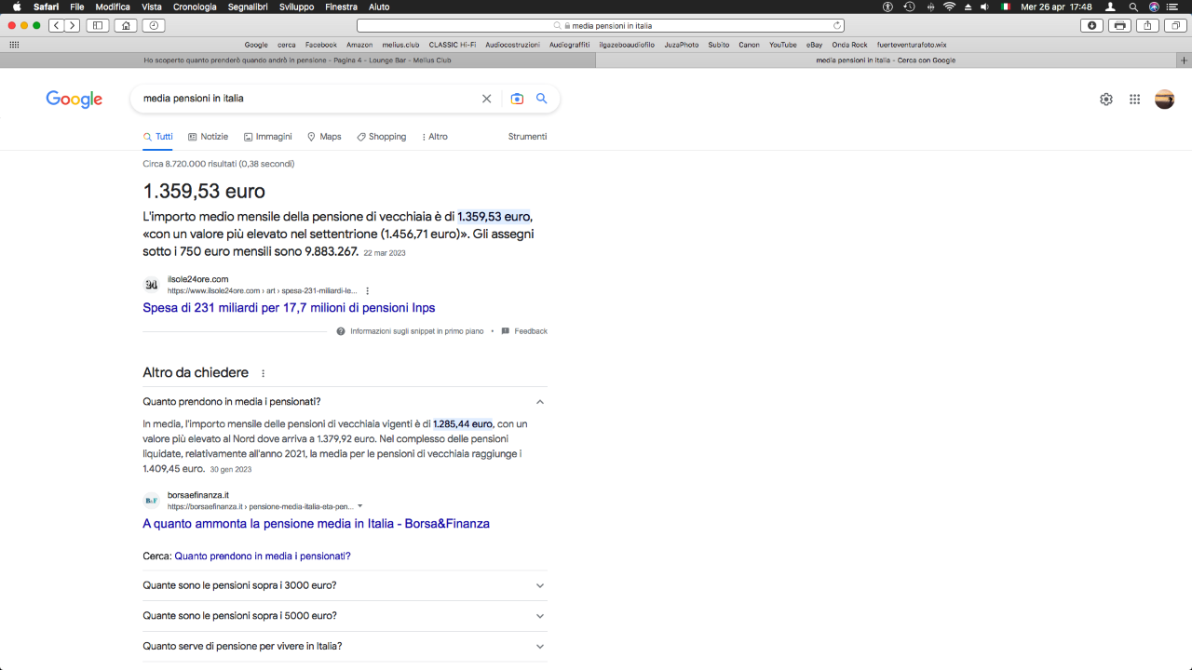Open the Apple menu

17,7
